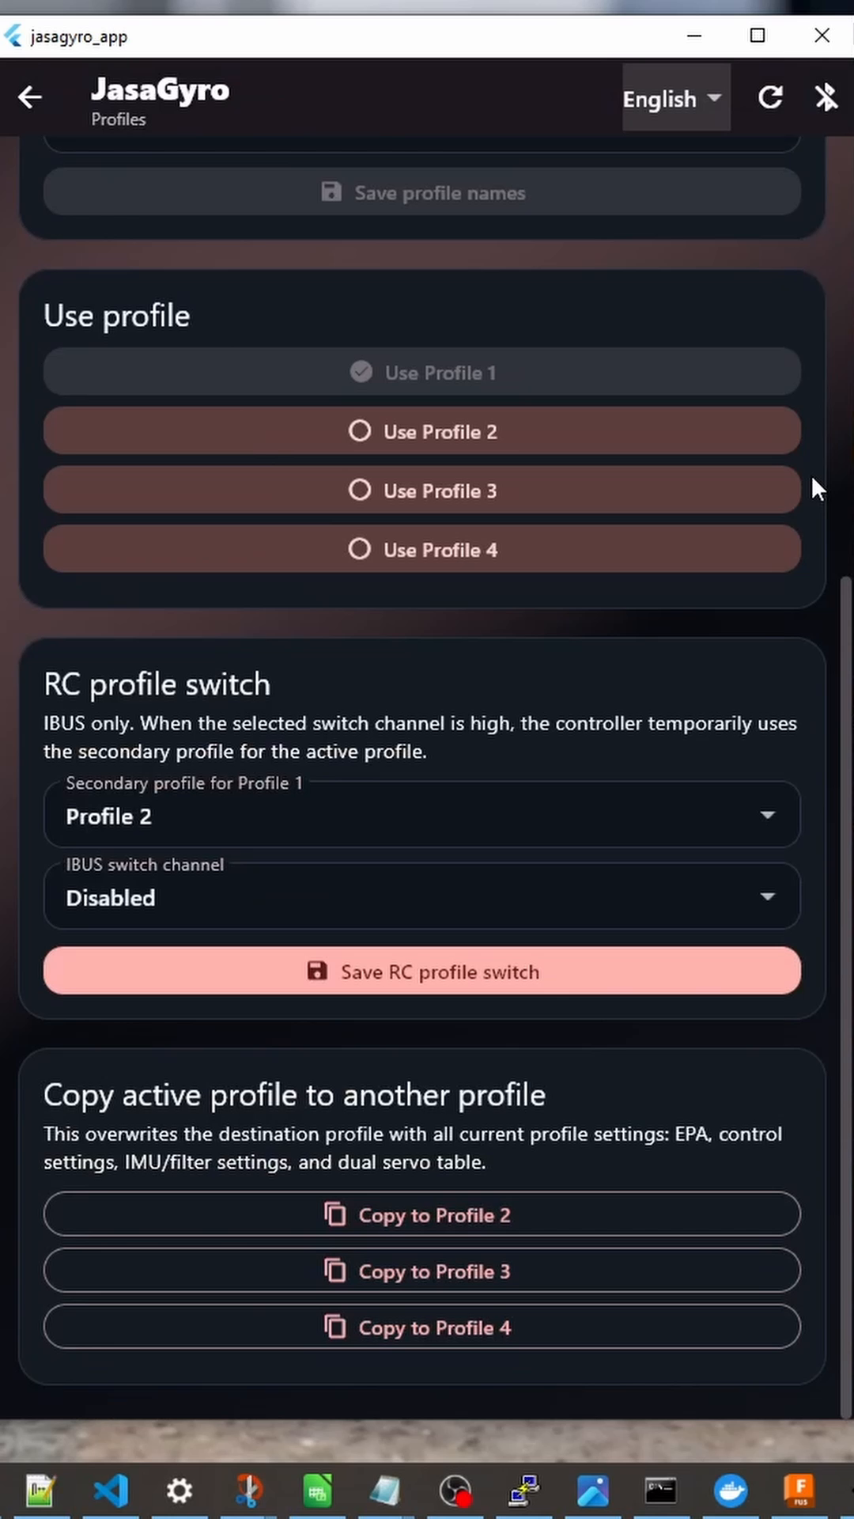Open the settings gear in taskbar
The image size is (854, 1519).
179,1491
